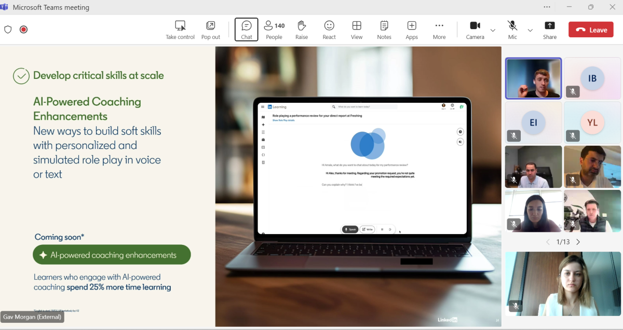This screenshot has height=330, width=623.
Task: Click the red recording indicator
Action: click(x=23, y=30)
